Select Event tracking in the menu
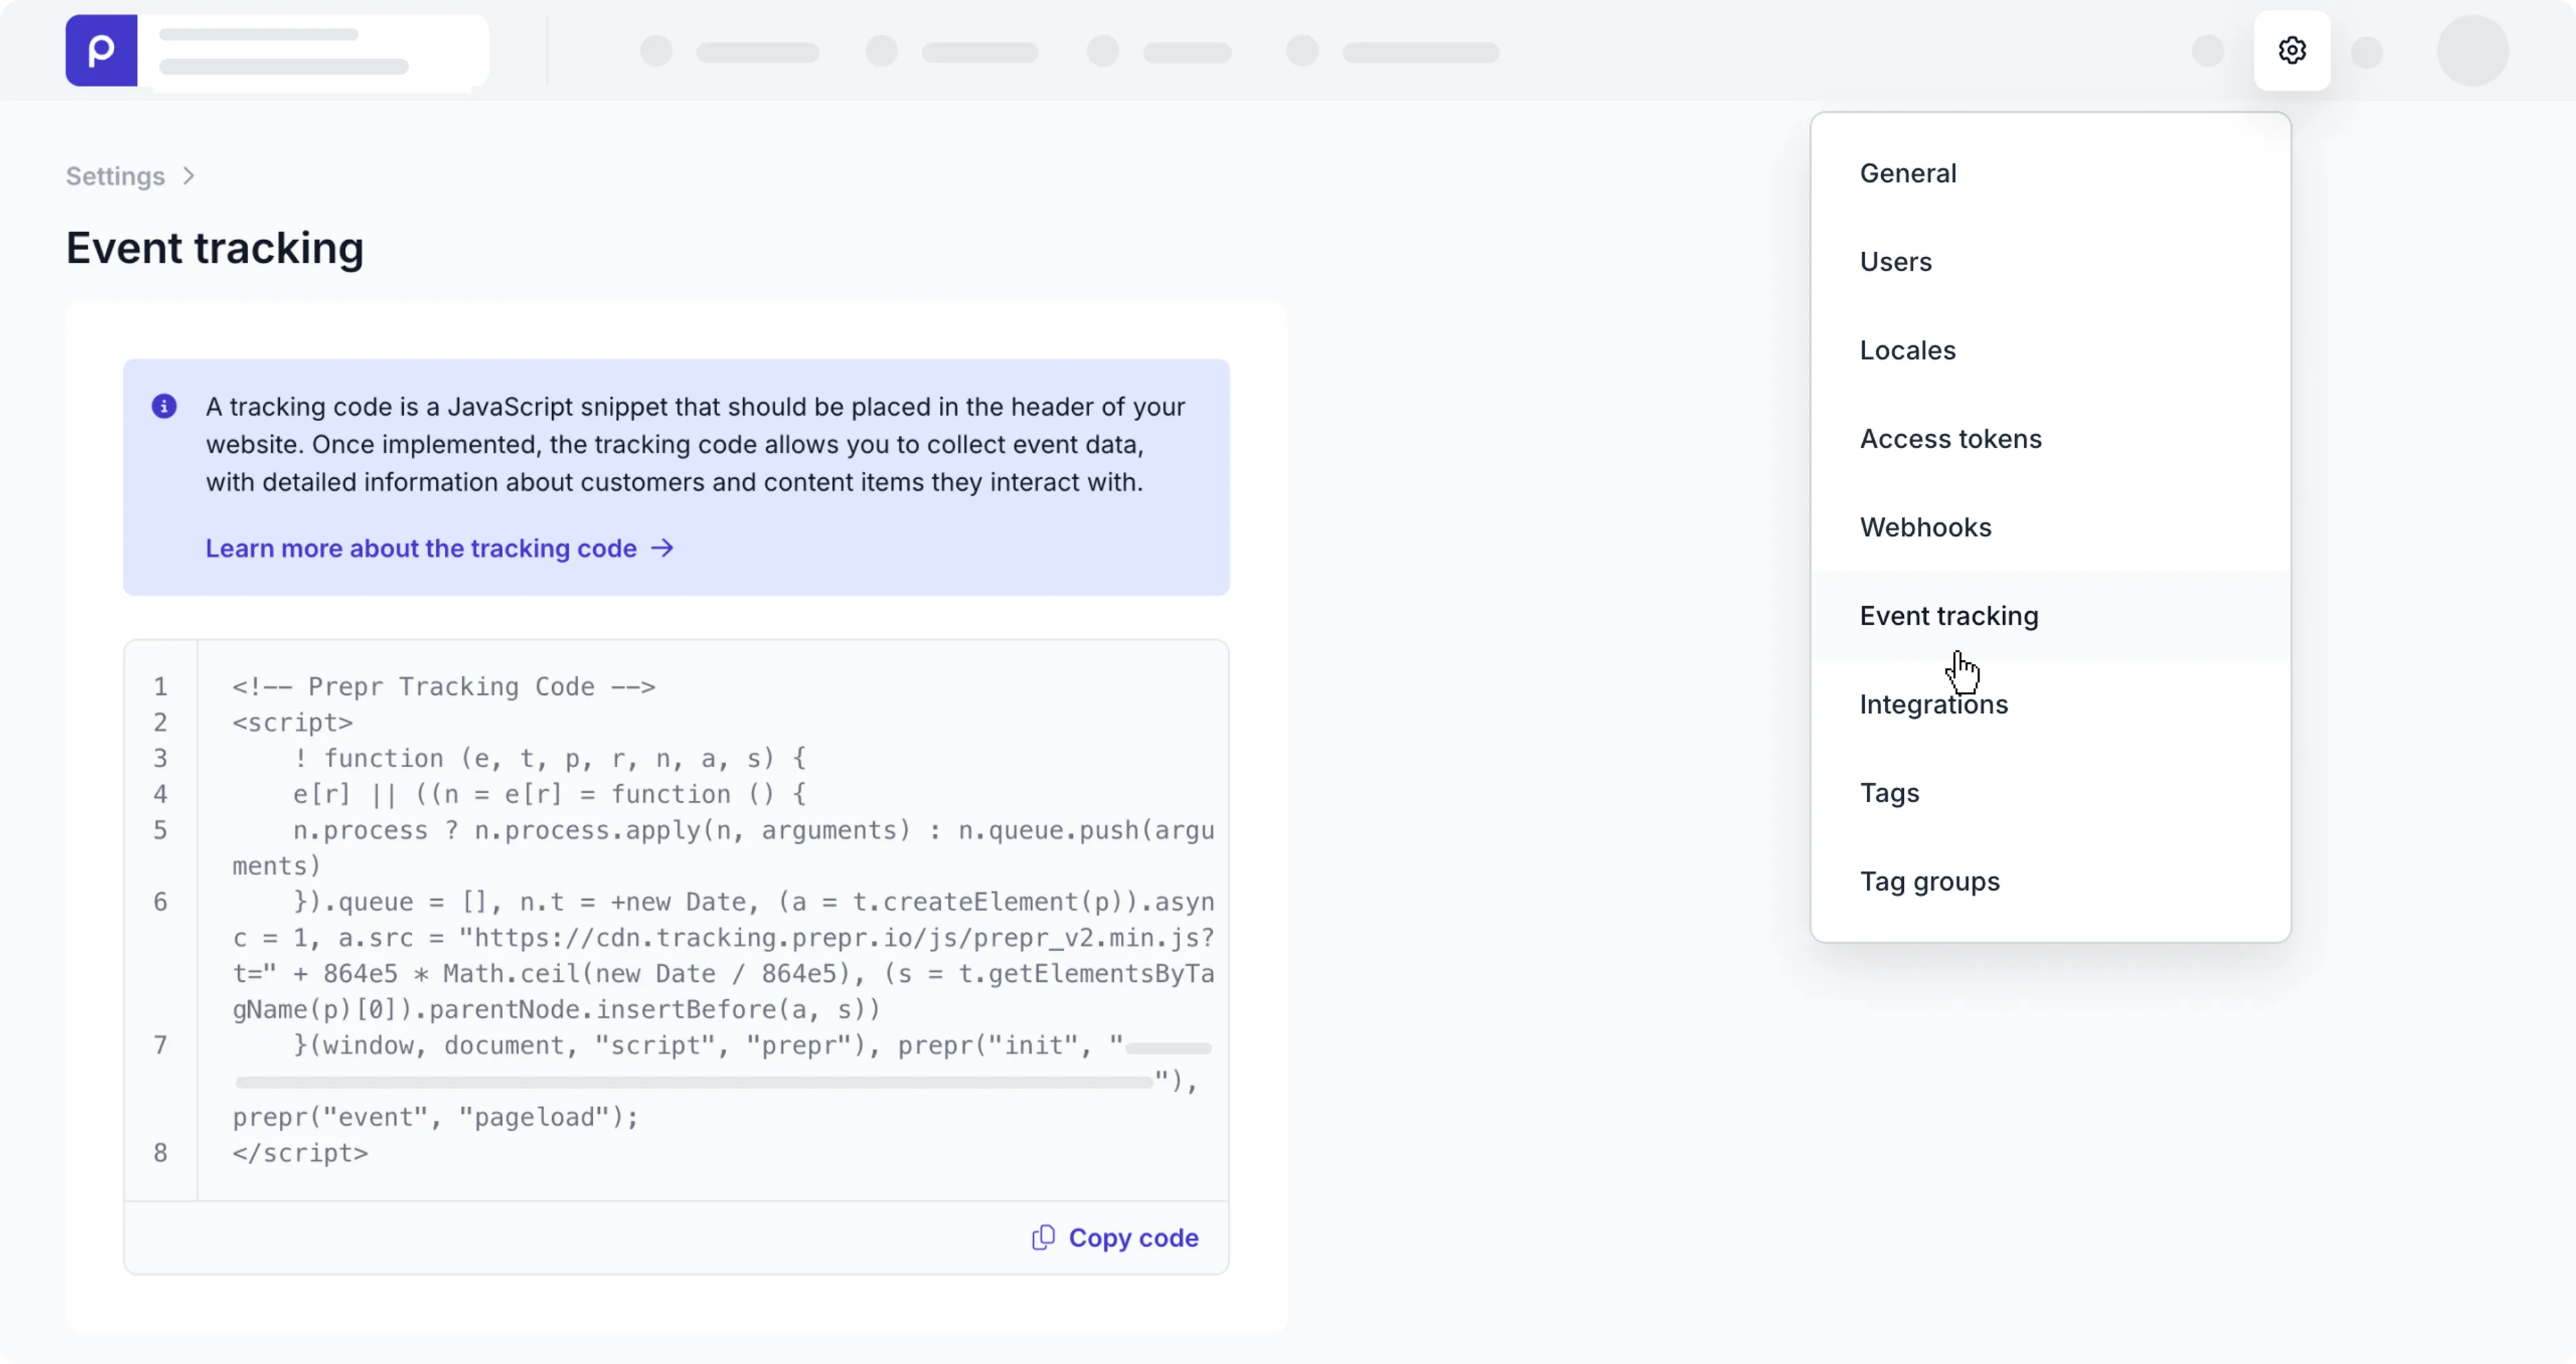Viewport: 2576px width, 1364px height. point(1948,616)
